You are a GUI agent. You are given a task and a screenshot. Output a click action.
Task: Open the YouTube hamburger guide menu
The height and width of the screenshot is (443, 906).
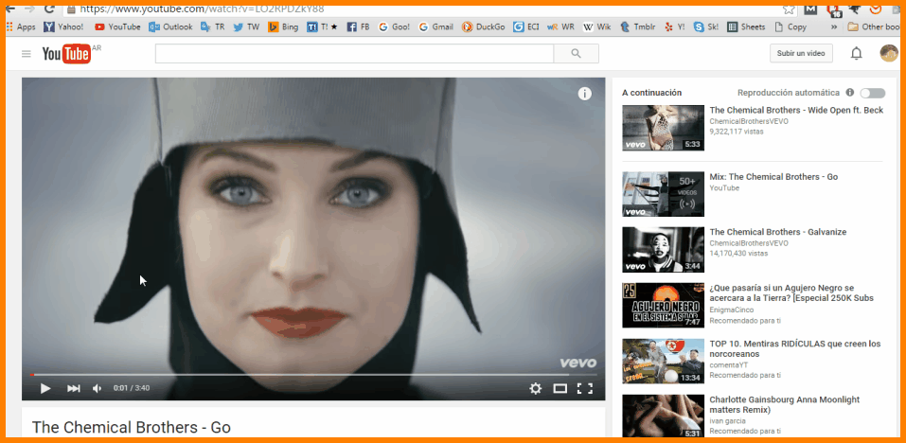tap(27, 54)
